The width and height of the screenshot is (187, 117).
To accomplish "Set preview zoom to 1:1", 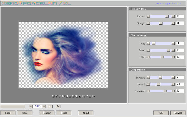I will click(50, 106).
